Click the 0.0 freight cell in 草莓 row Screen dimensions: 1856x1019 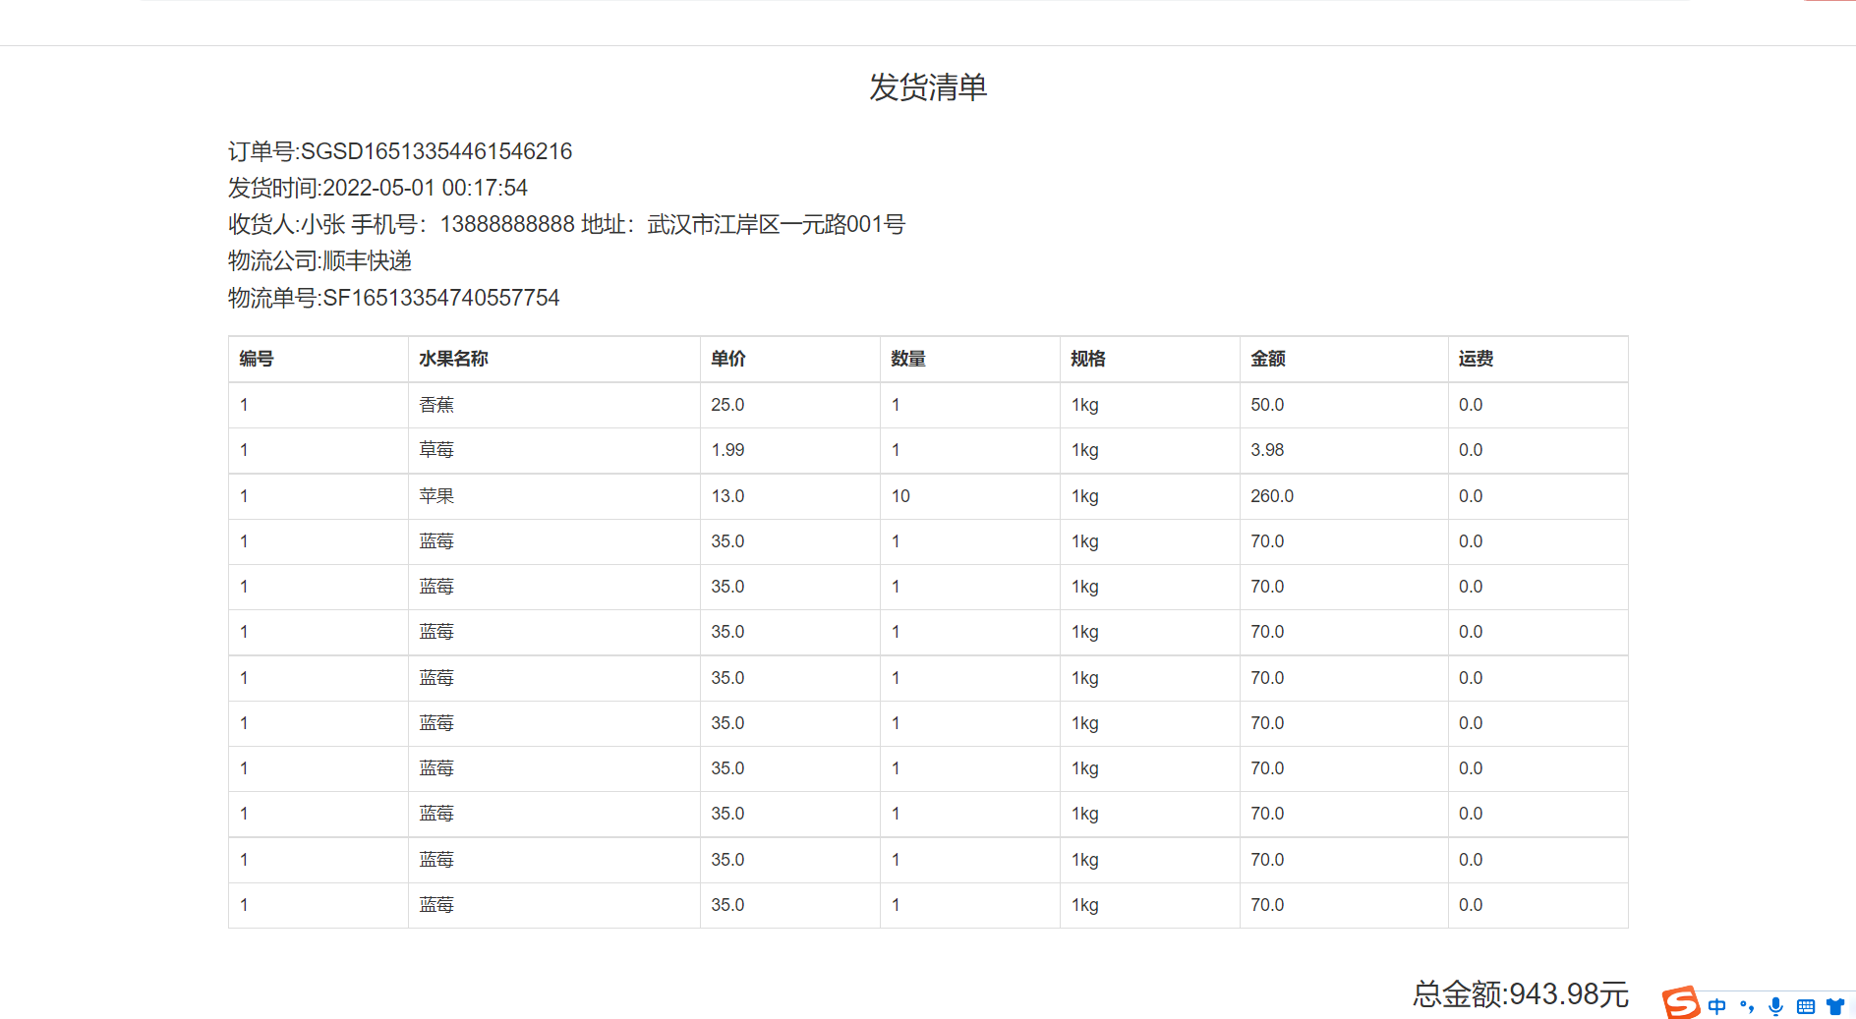tap(1538, 450)
